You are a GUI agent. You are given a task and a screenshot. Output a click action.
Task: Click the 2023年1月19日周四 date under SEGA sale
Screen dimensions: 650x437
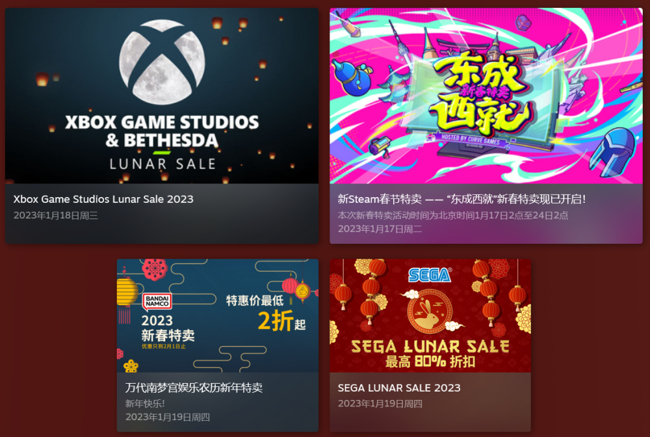[380, 403]
